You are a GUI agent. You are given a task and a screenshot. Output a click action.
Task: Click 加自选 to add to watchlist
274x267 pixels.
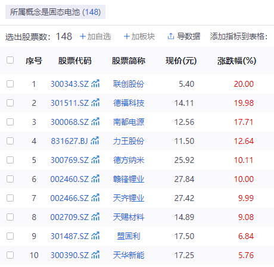tap(95, 36)
